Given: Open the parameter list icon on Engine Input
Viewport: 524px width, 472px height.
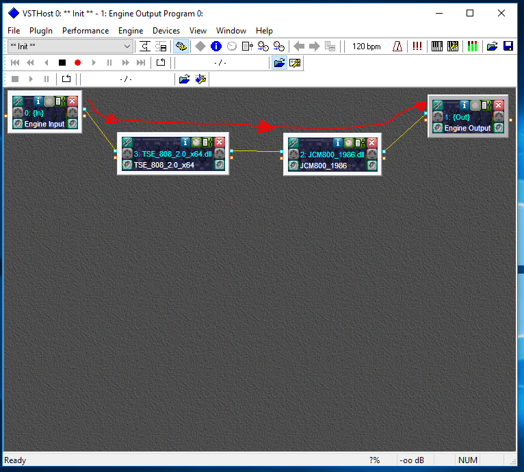Looking at the screenshot, I should coord(60,101).
